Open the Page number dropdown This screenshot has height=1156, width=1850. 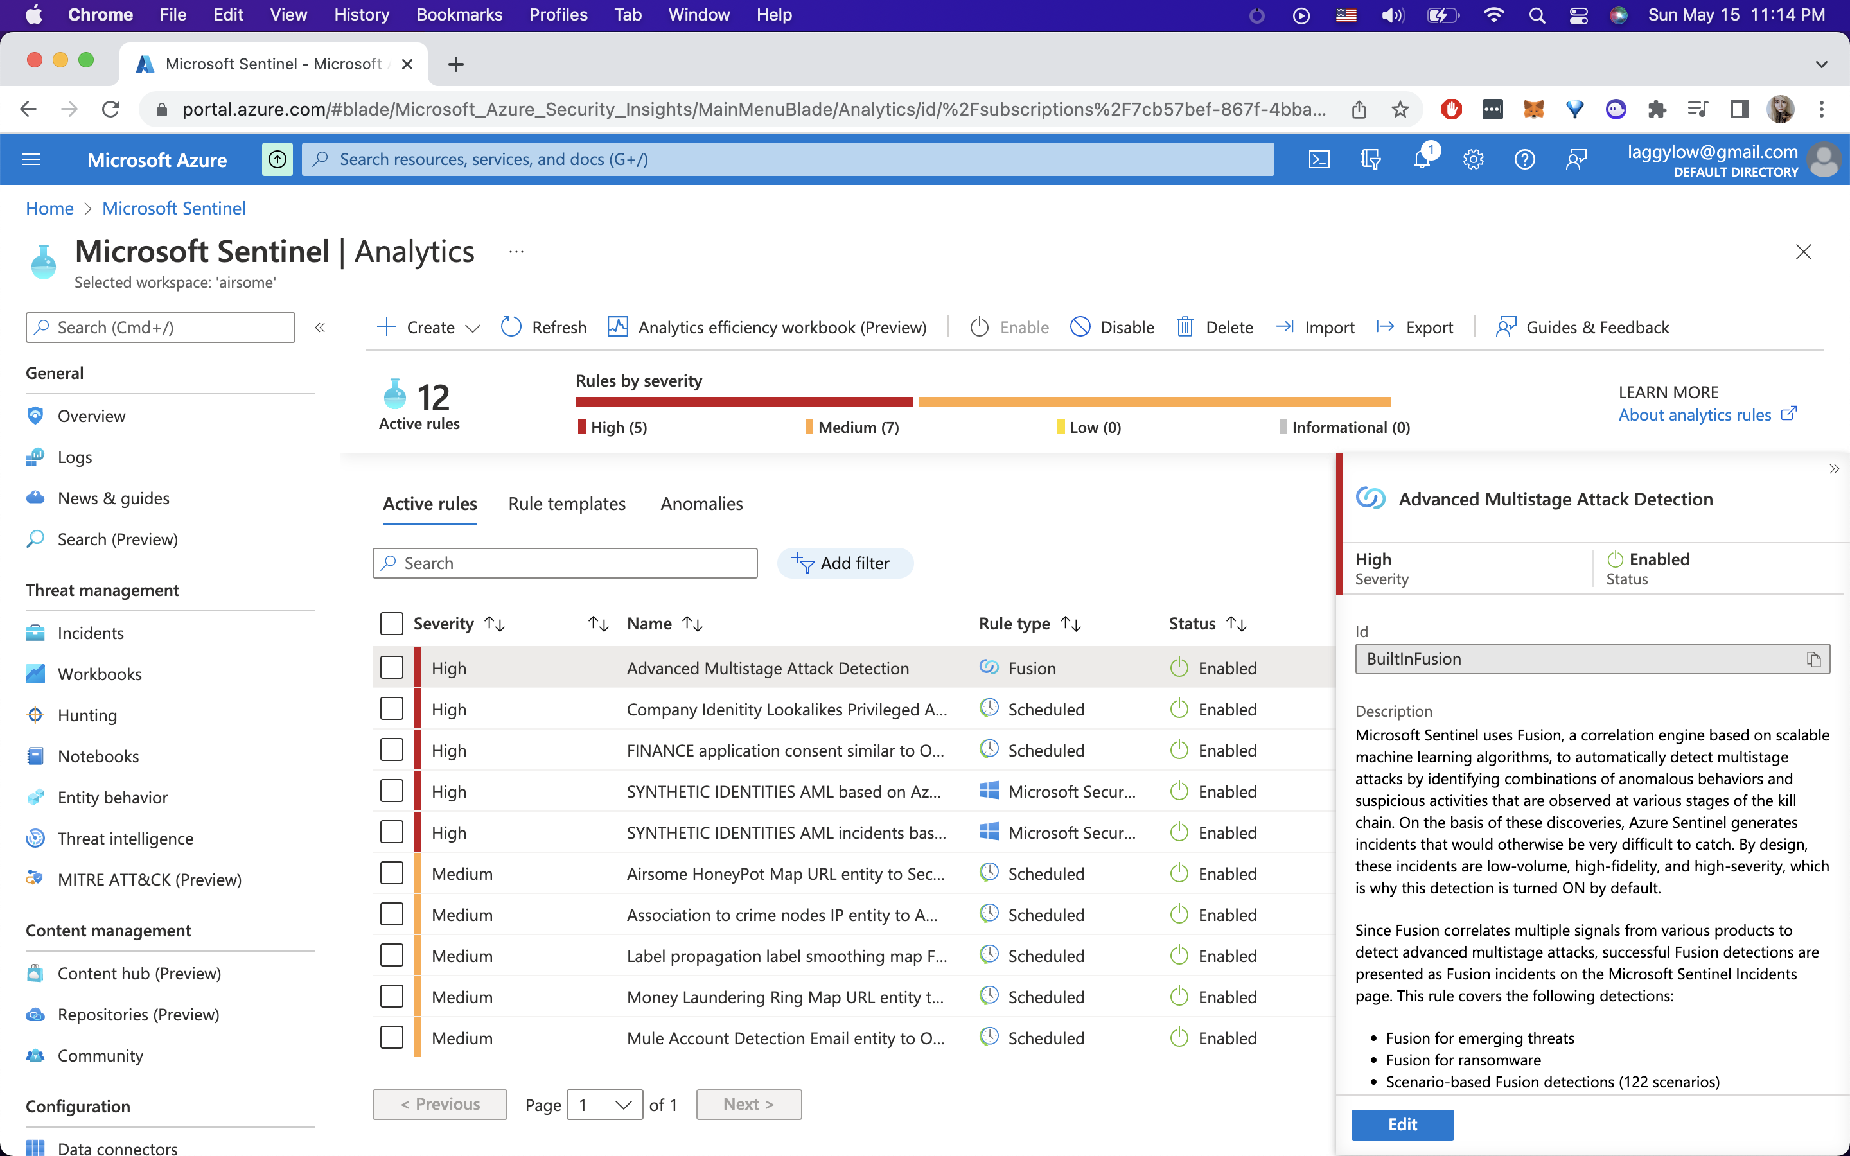(604, 1104)
